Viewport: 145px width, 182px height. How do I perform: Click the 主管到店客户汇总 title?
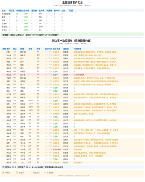pyautogui.click(x=72, y=3)
